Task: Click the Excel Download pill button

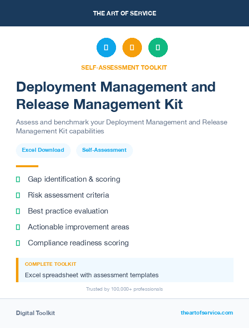Action: tap(43, 150)
